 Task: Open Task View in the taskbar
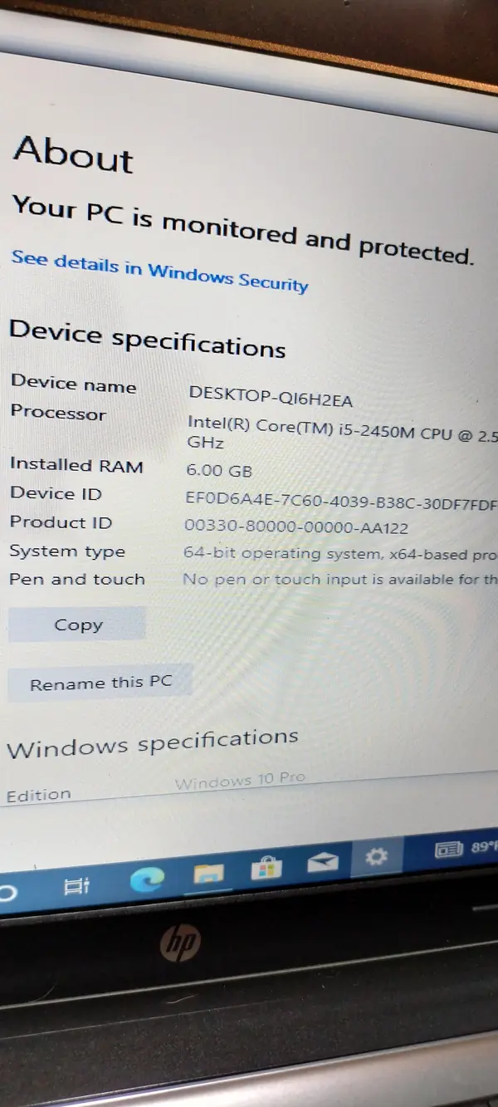coord(76,886)
